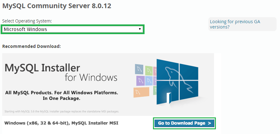Screen dimensions: 280x134
Task: Click the light blue dolphin tile
Action: click(x=149, y=80)
